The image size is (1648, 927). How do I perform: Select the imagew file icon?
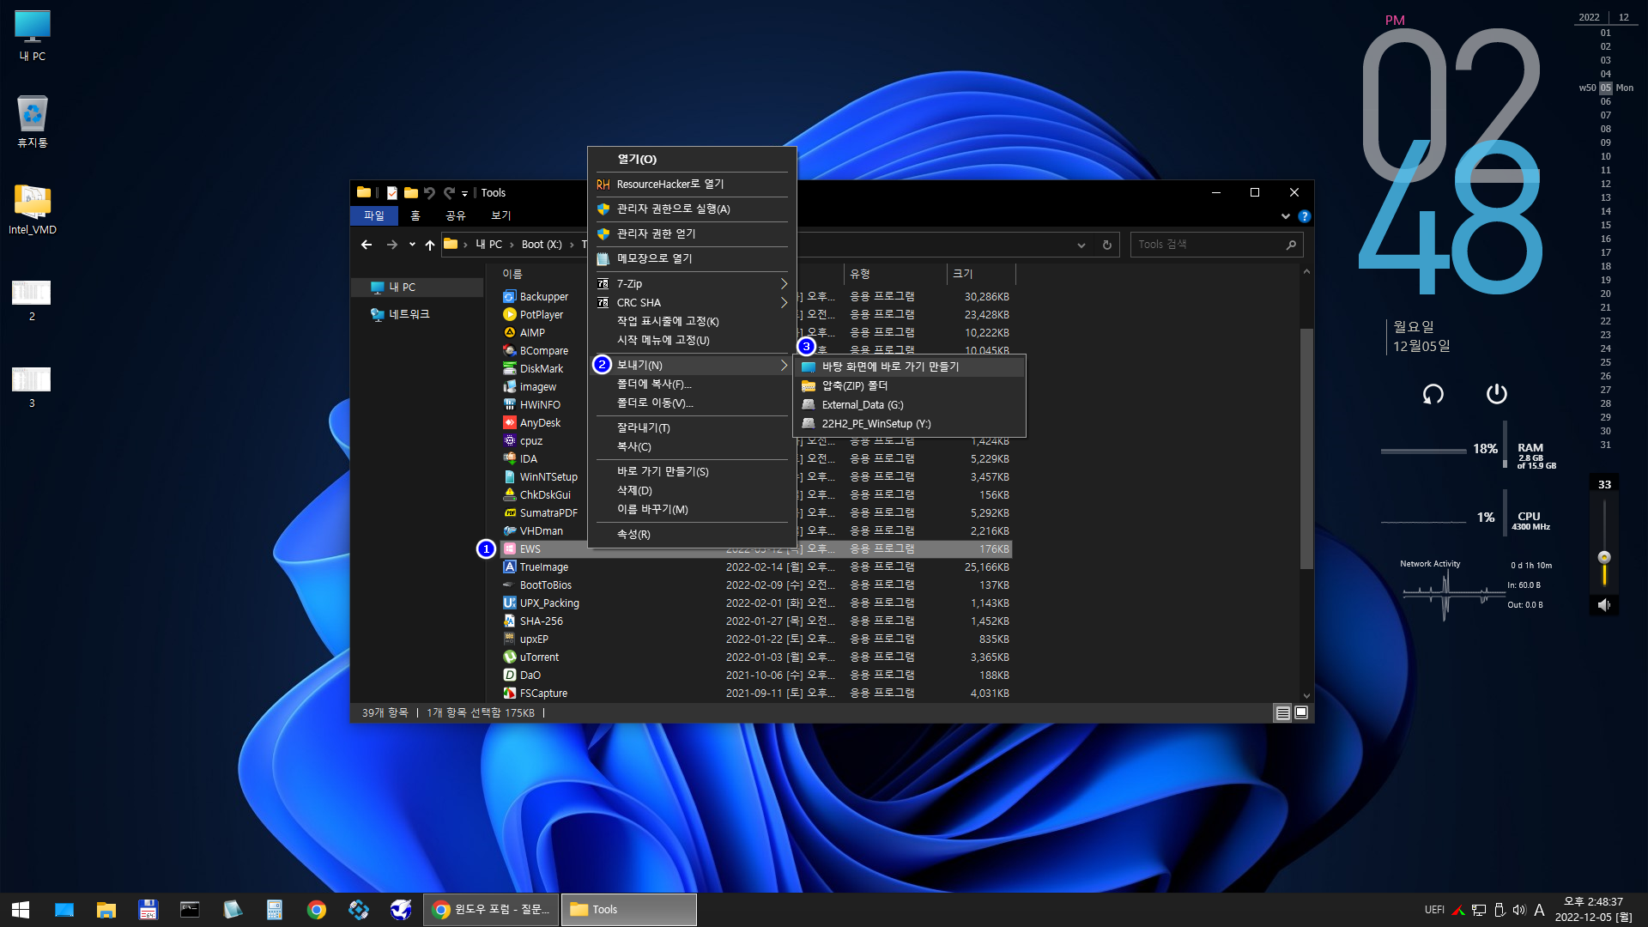pyautogui.click(x=509, y=387)
